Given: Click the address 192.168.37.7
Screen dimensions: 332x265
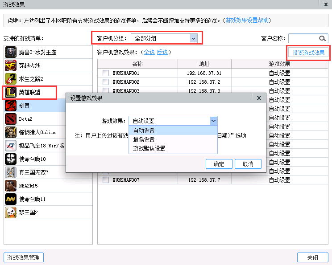Looking at the screenshot, I should [204, 180].
